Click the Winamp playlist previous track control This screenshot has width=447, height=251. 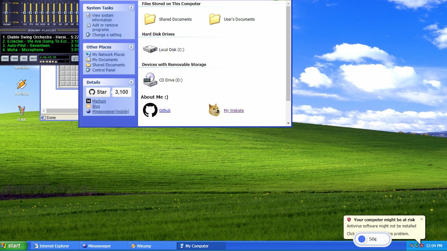click(x=41, y=62)
